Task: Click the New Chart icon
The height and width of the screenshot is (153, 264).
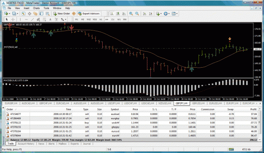Action: (6, 14)
